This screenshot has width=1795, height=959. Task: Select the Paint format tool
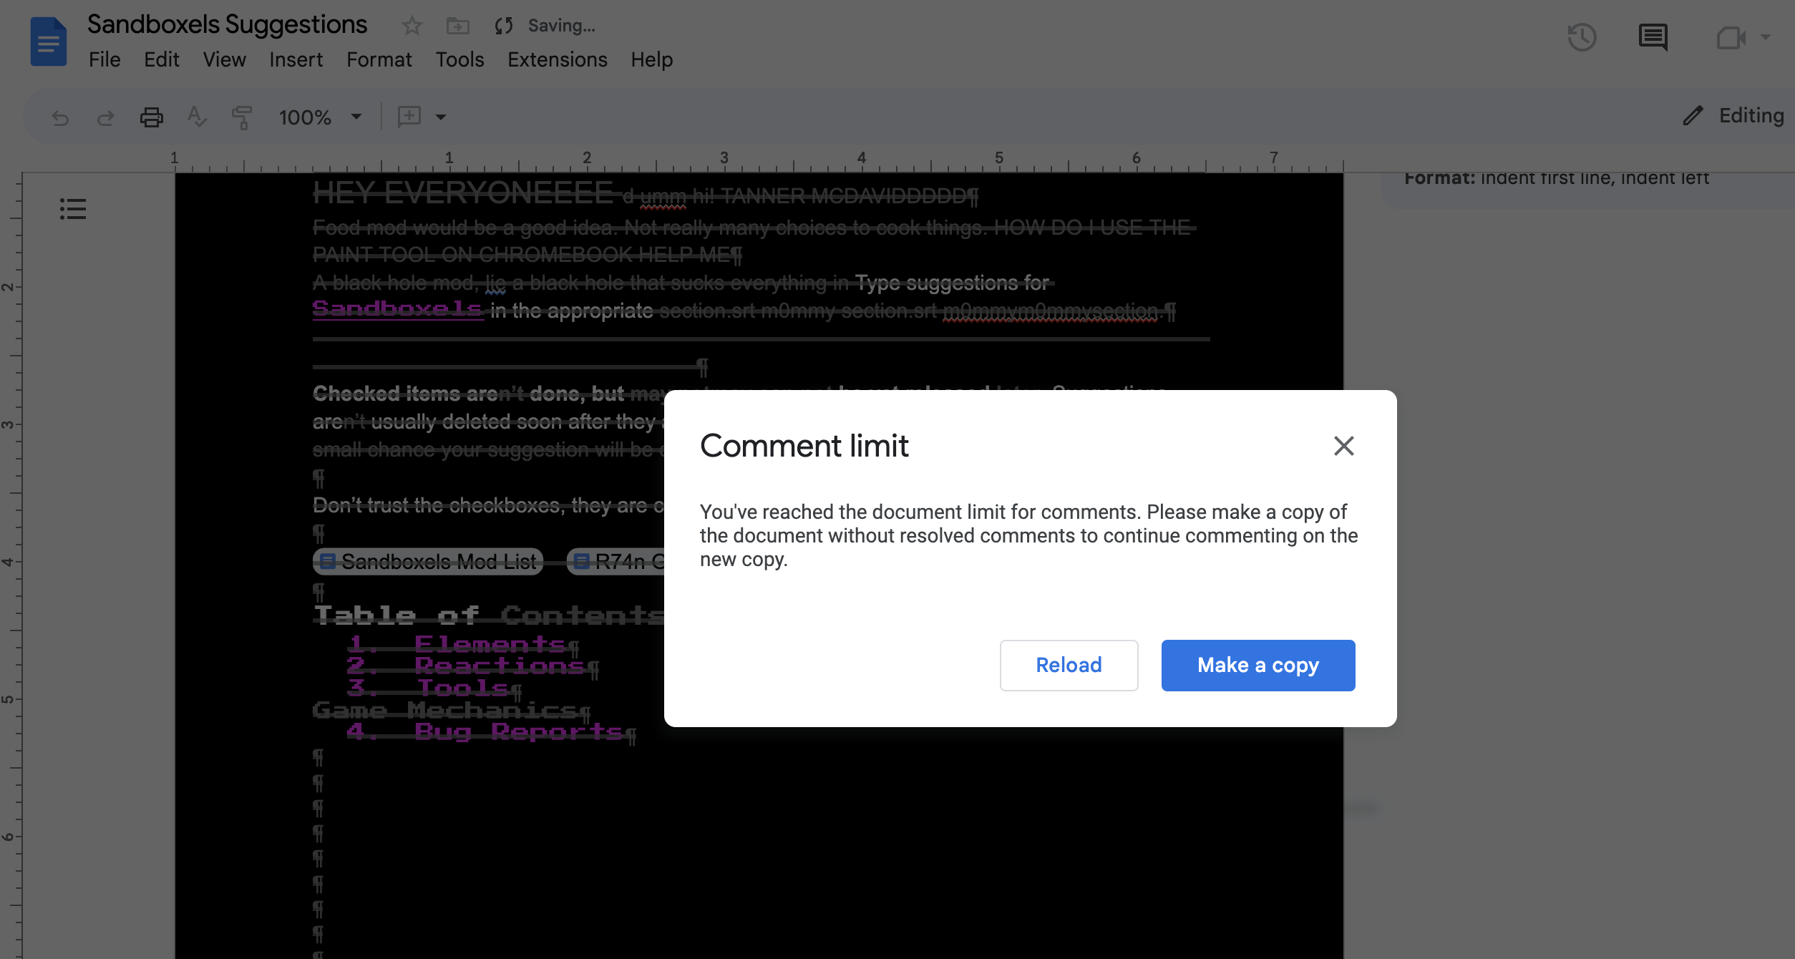(x=241, y=117)
